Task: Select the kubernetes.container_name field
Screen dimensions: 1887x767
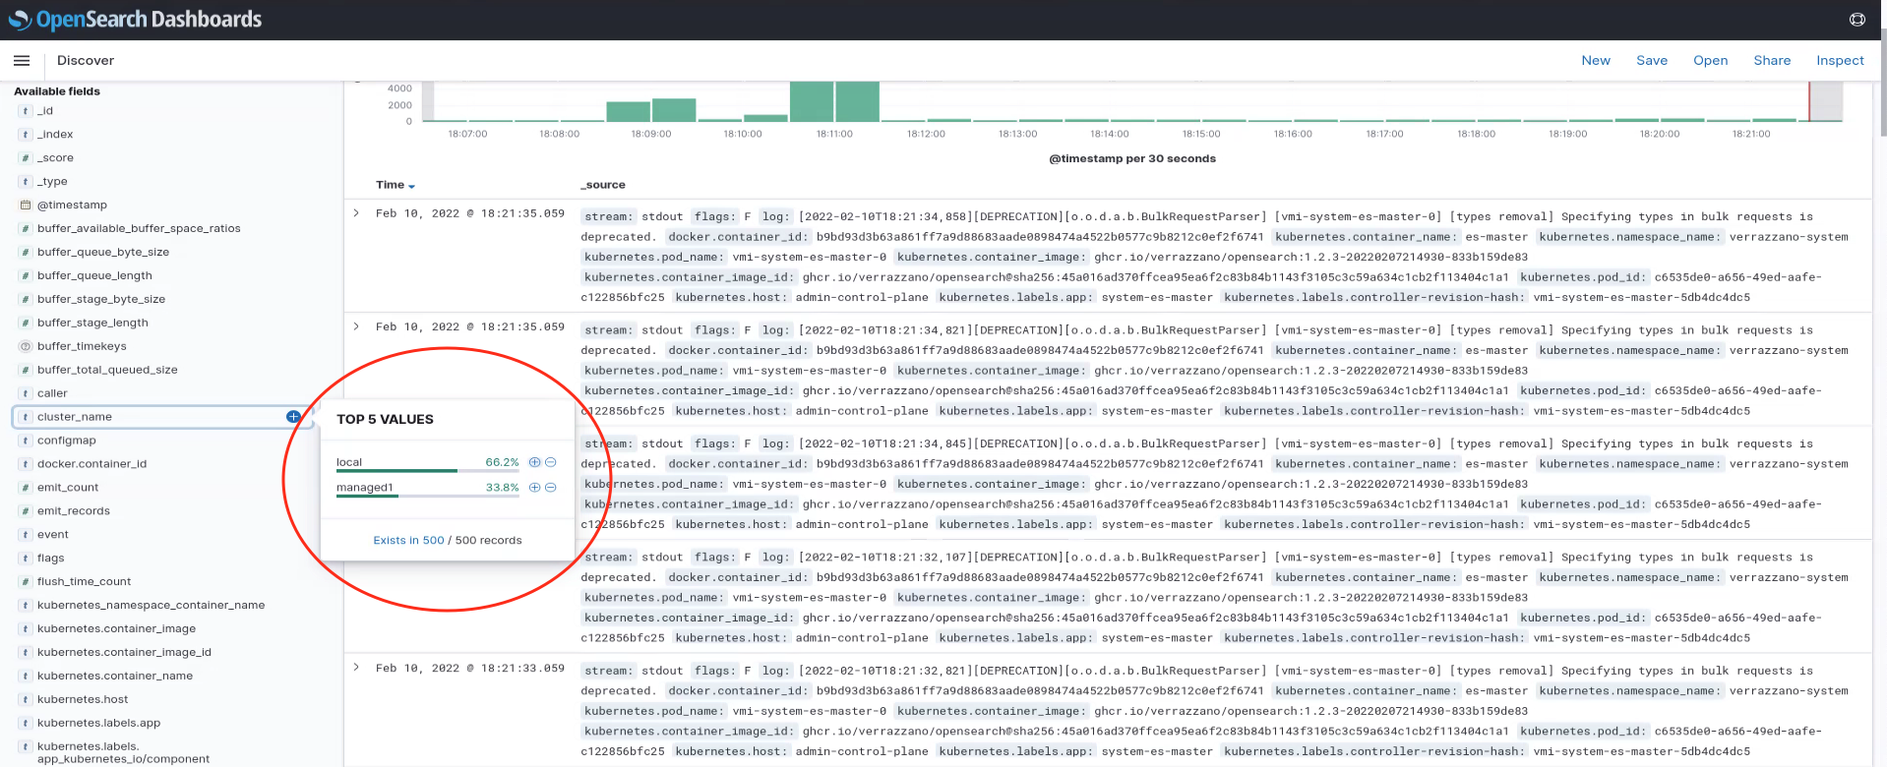Action: tap(115, 677)
